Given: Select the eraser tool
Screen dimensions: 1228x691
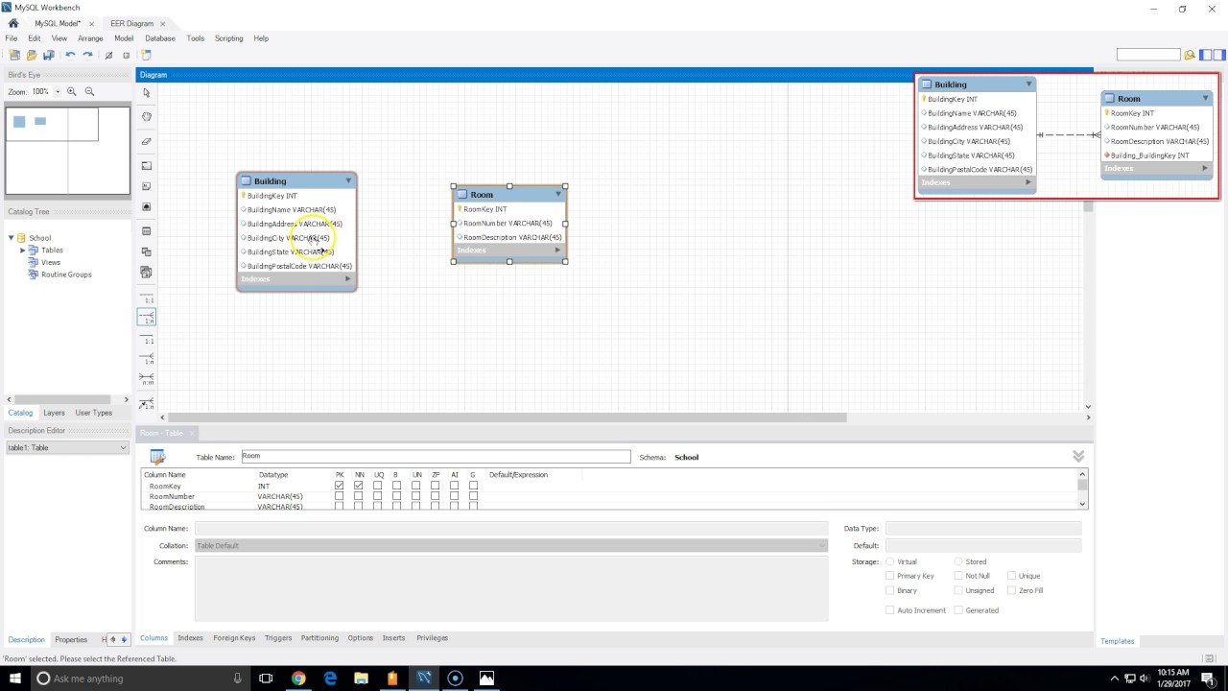Looking at the screenshot, I should coord(146,141).
